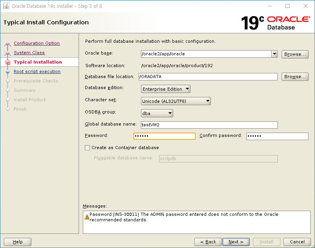Focus the Global database name field

[x=209, y=125]
